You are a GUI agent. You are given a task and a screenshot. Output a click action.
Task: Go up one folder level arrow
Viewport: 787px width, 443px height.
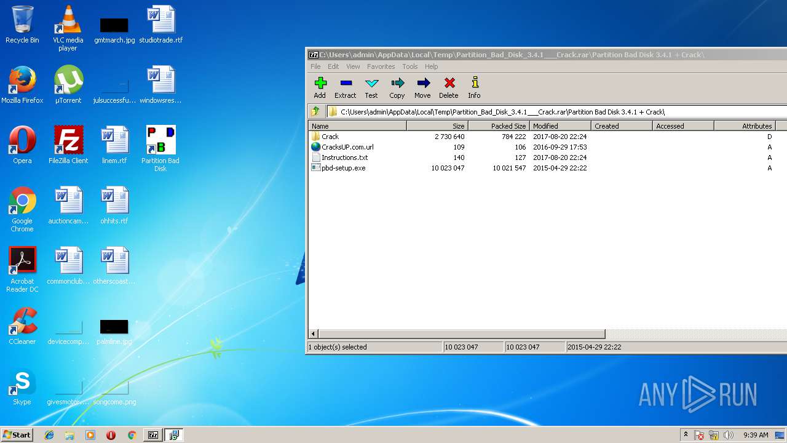[315, 111]
